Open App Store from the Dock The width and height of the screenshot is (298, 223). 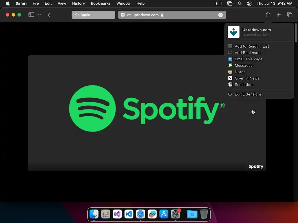coord(164,214)
